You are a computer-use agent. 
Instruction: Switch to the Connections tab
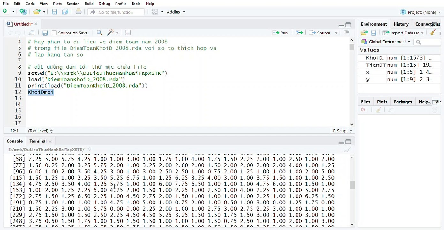[x=428, y=24]
